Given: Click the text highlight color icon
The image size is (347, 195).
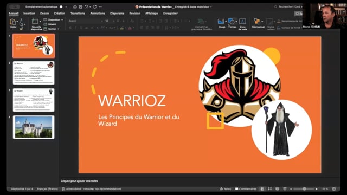Looking at the screenshot, I should (x=122, y=28).
